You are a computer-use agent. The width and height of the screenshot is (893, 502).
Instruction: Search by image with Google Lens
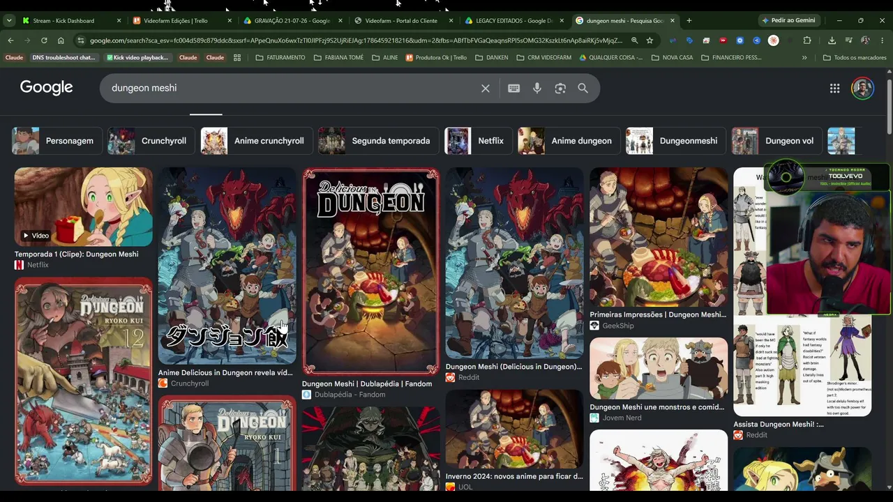click(x=560, y=89)
